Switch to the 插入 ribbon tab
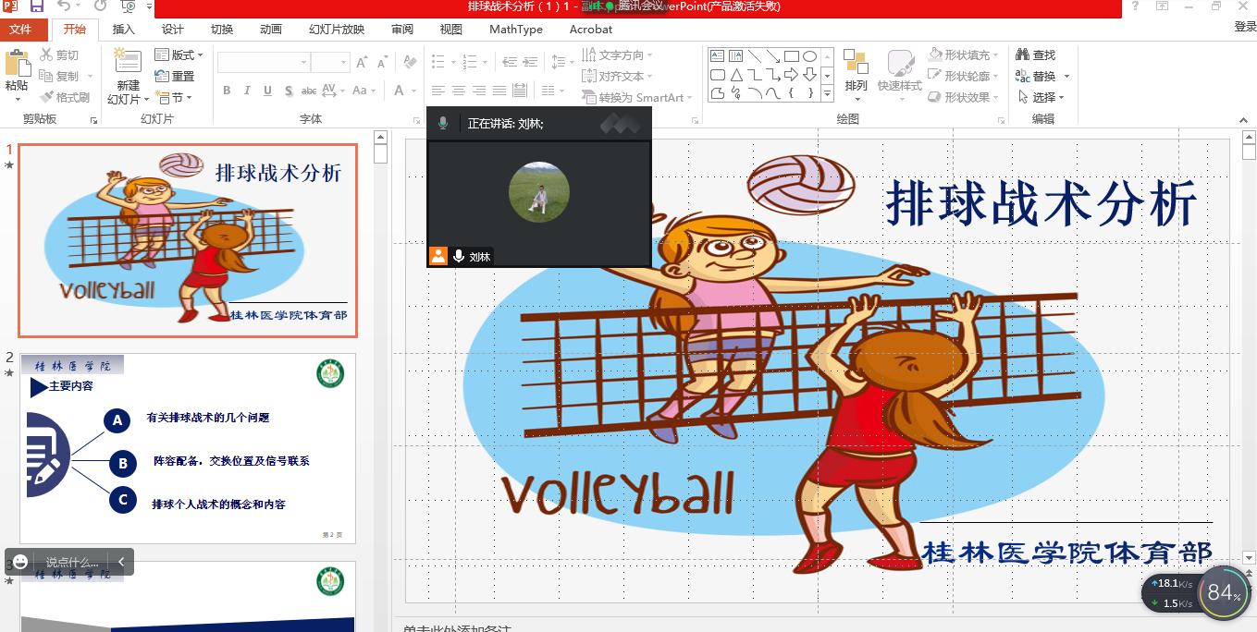 click(x=123, y=30)
